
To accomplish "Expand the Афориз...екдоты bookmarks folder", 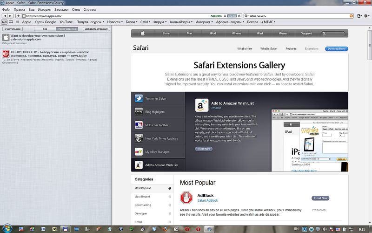I will coord(230,22).
